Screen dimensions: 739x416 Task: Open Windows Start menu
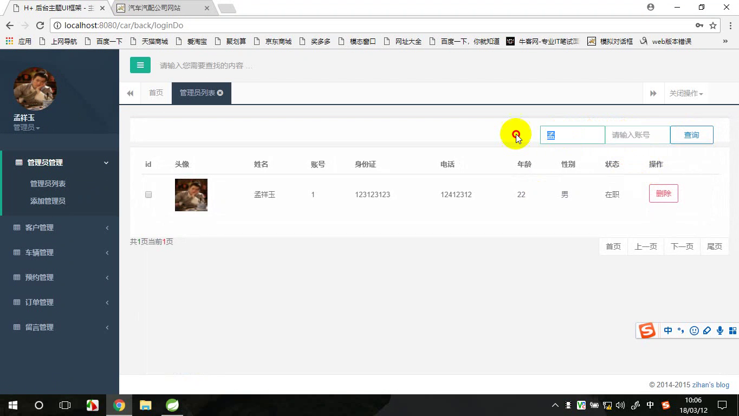pos(12,405)
